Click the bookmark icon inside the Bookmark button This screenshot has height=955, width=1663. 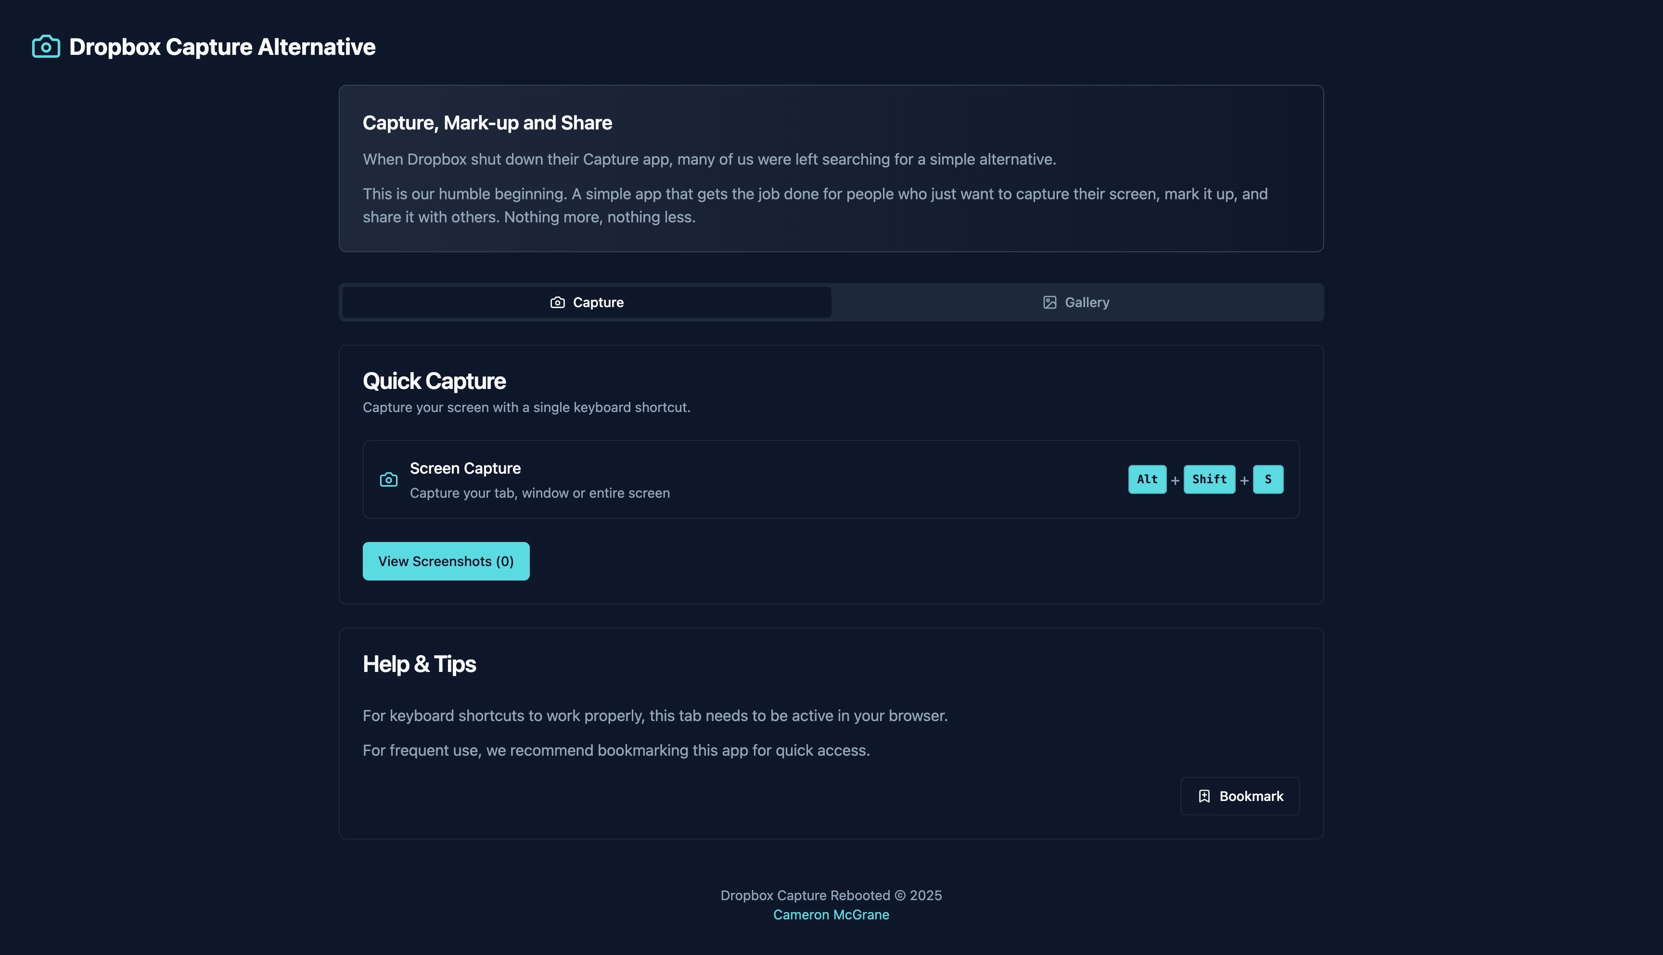tap(1205, 796)
